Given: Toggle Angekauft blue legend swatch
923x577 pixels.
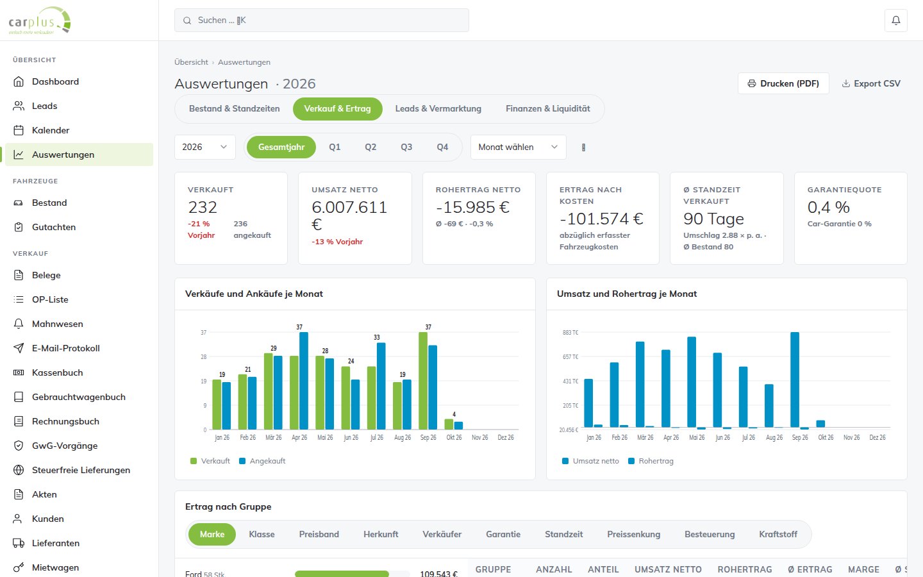Looking at the screenshot, I should [242, 461].
